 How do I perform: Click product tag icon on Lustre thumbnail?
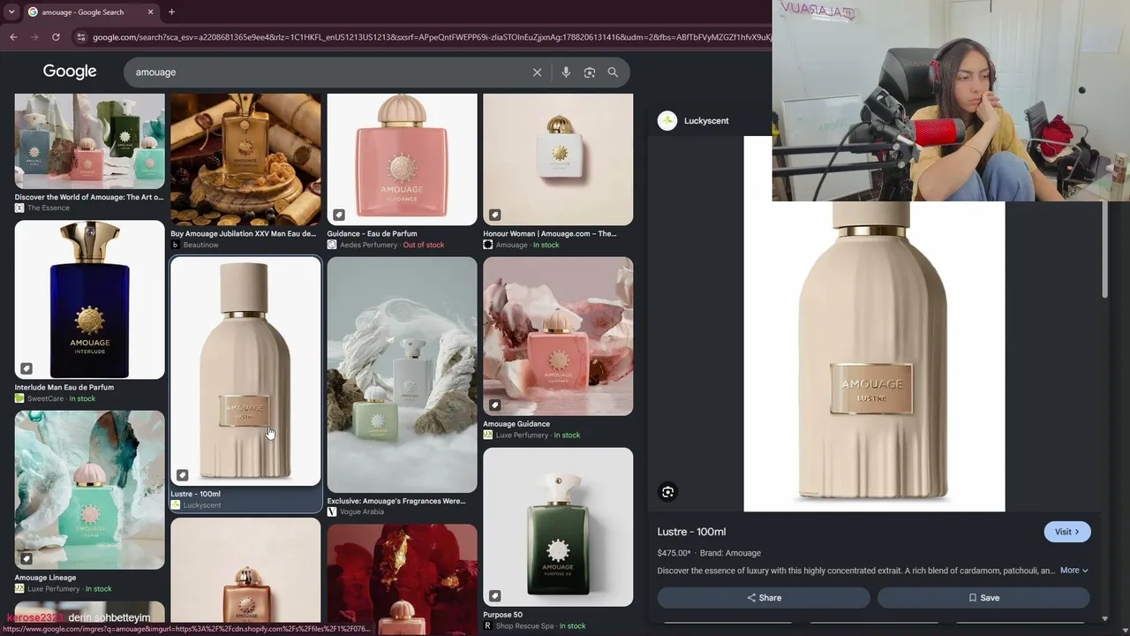tap(182, 475)
